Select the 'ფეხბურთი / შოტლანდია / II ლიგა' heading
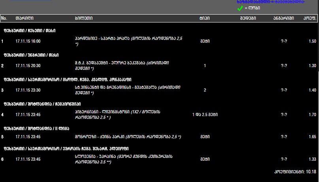 click(x=36, y=129)
